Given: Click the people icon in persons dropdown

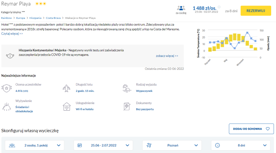Looking at the screenshot, I should tap(12, 145).
